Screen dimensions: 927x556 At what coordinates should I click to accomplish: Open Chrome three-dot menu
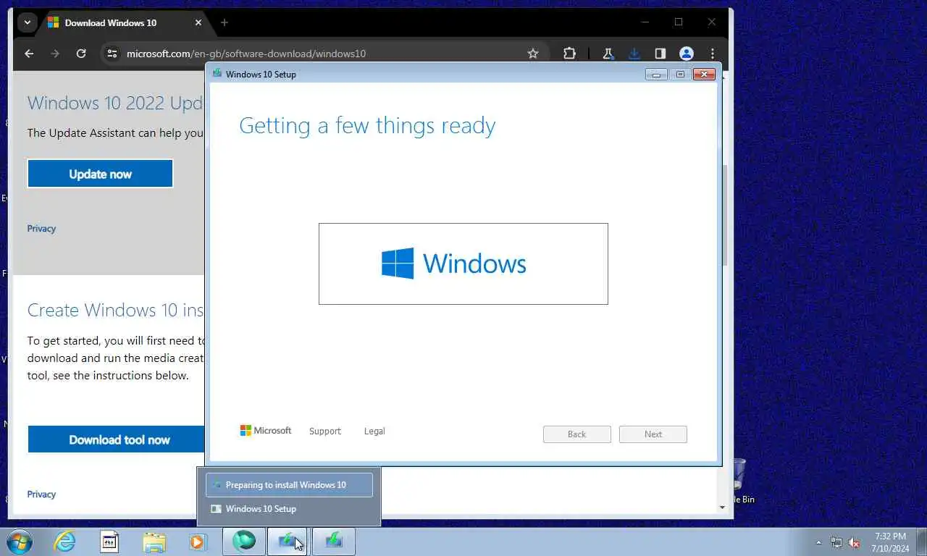coord(713,54)
